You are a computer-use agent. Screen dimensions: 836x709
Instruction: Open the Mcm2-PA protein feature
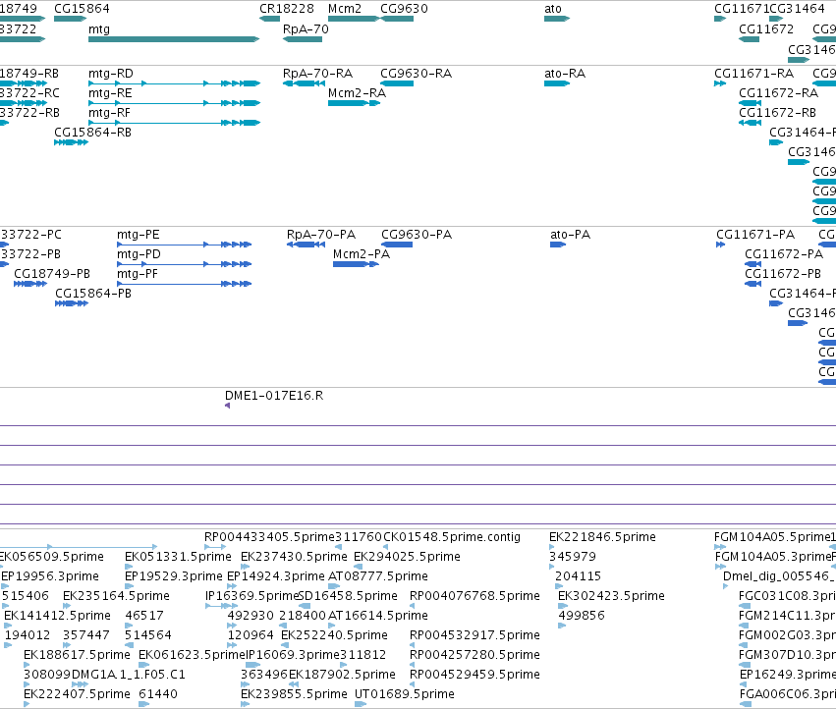(356, 264)
